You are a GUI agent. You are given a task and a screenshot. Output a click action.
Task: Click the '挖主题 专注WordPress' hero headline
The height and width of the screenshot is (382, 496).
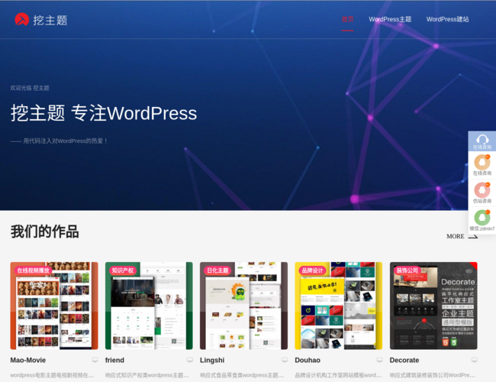[104, 113]
